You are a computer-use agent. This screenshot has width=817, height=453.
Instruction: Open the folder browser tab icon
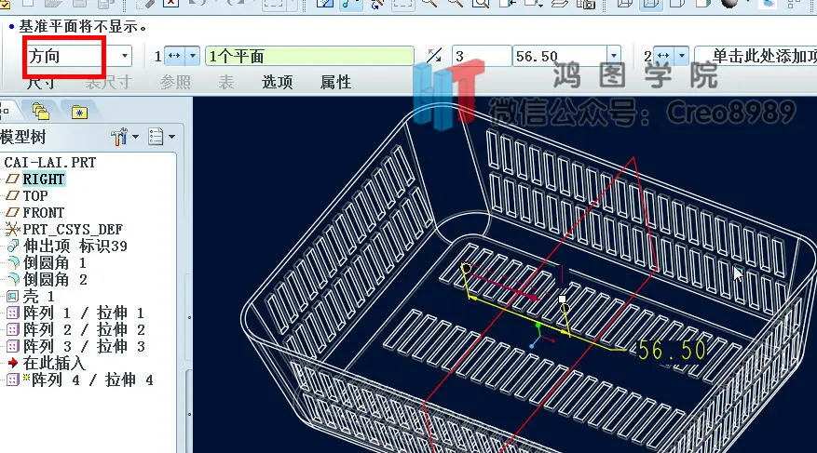pyautogui.click(x=41, y=112)
